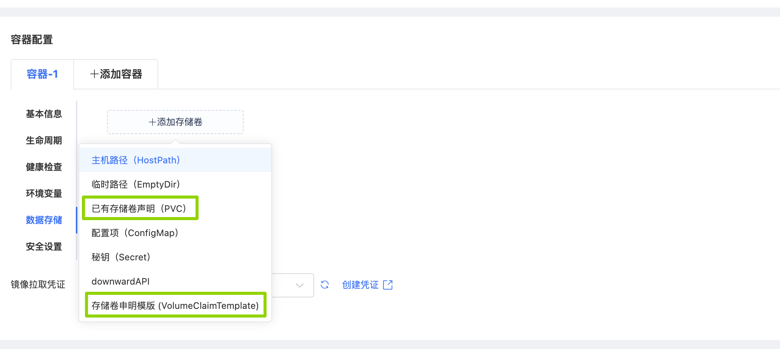
Task: Choose downwardAPI from the dropdown list
Action: click(121, 282)
